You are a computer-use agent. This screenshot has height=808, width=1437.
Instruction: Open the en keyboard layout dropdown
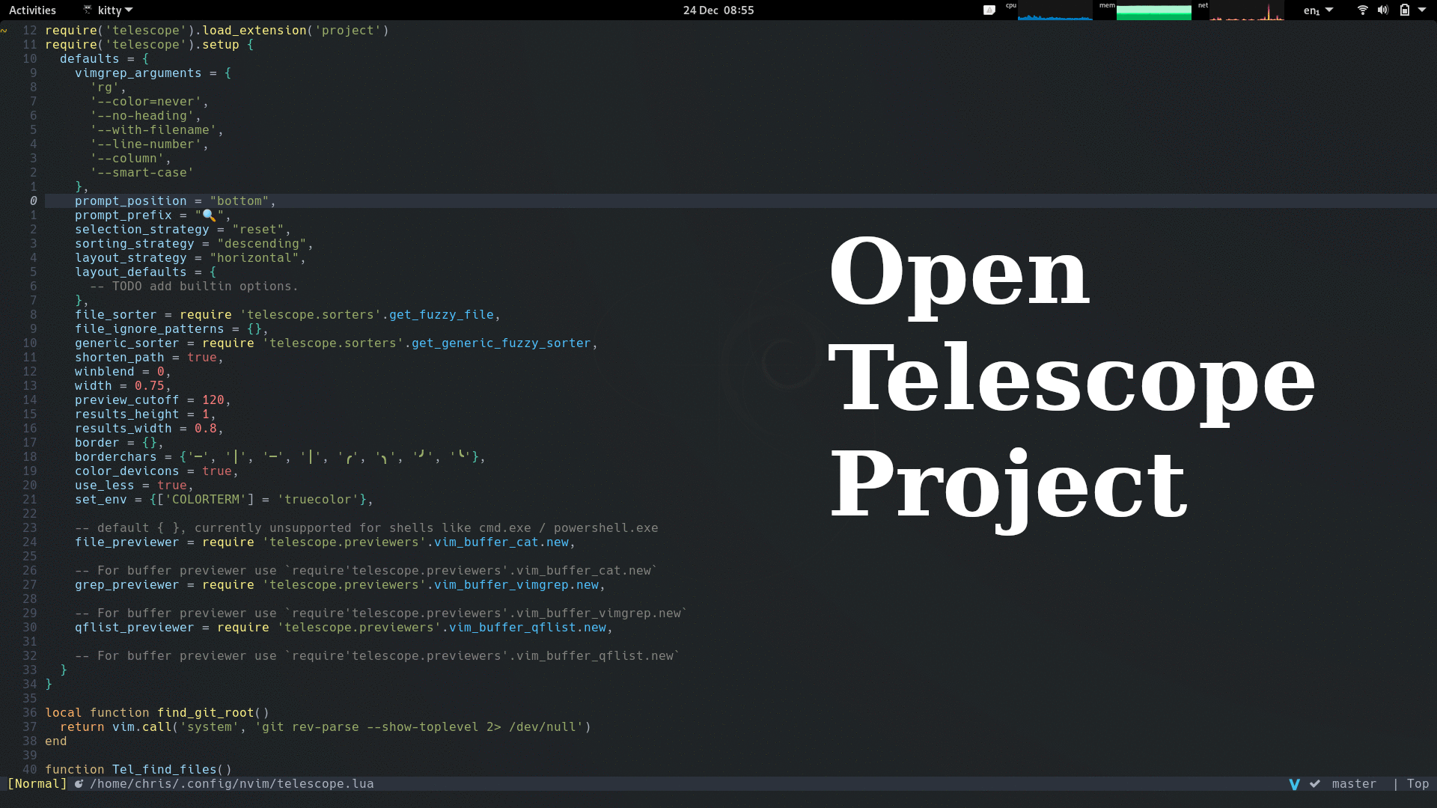(1317, 10)
